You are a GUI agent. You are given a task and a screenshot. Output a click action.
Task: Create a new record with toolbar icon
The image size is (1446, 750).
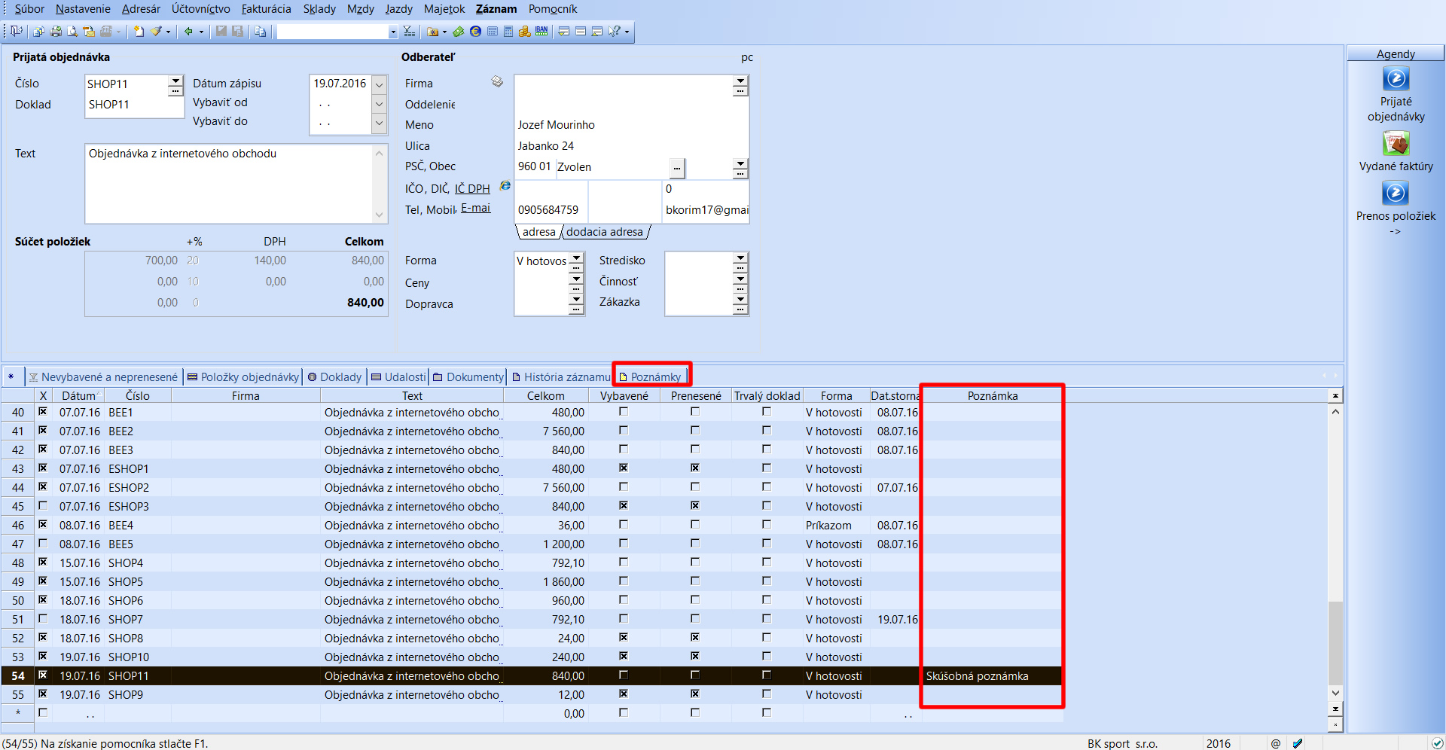[x=139, y=32]
